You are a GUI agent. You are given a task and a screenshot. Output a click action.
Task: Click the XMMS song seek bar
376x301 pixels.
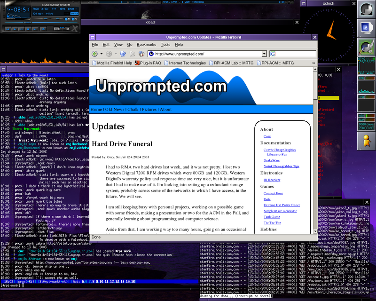41,23
